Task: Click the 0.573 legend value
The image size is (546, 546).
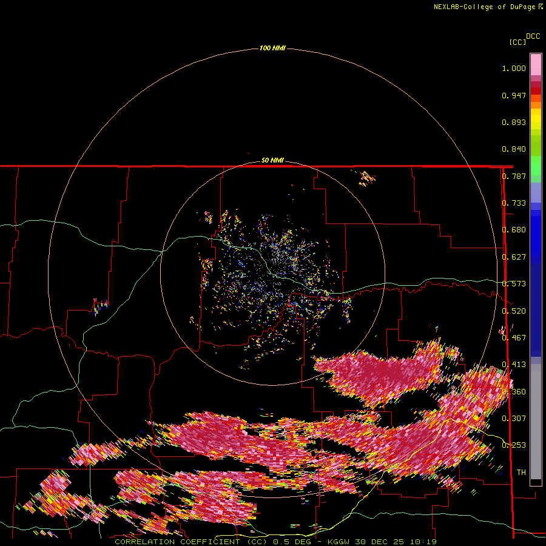Action: click(x=514, y=284)
